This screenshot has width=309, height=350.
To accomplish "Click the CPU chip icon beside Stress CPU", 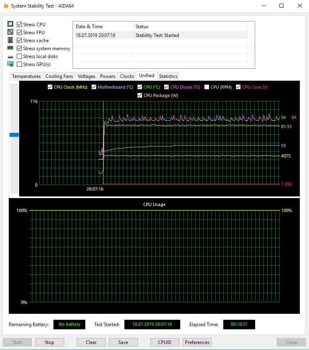I will [10, 24].
